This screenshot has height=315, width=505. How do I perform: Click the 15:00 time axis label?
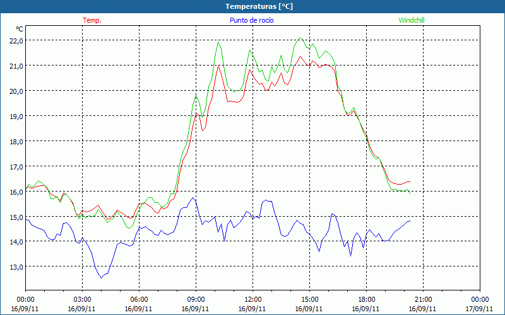(x=309, y=300)
